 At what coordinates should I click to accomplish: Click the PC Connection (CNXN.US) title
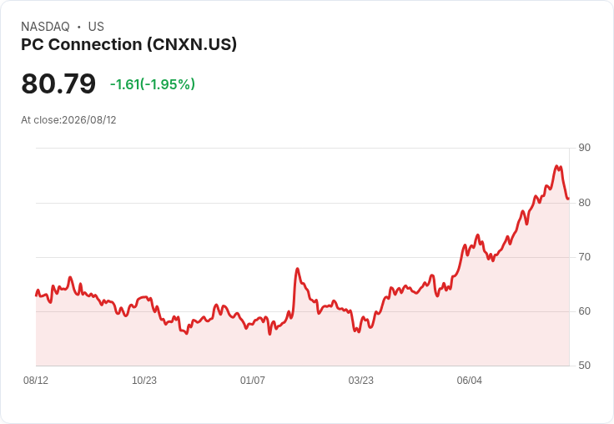(128, 45)
